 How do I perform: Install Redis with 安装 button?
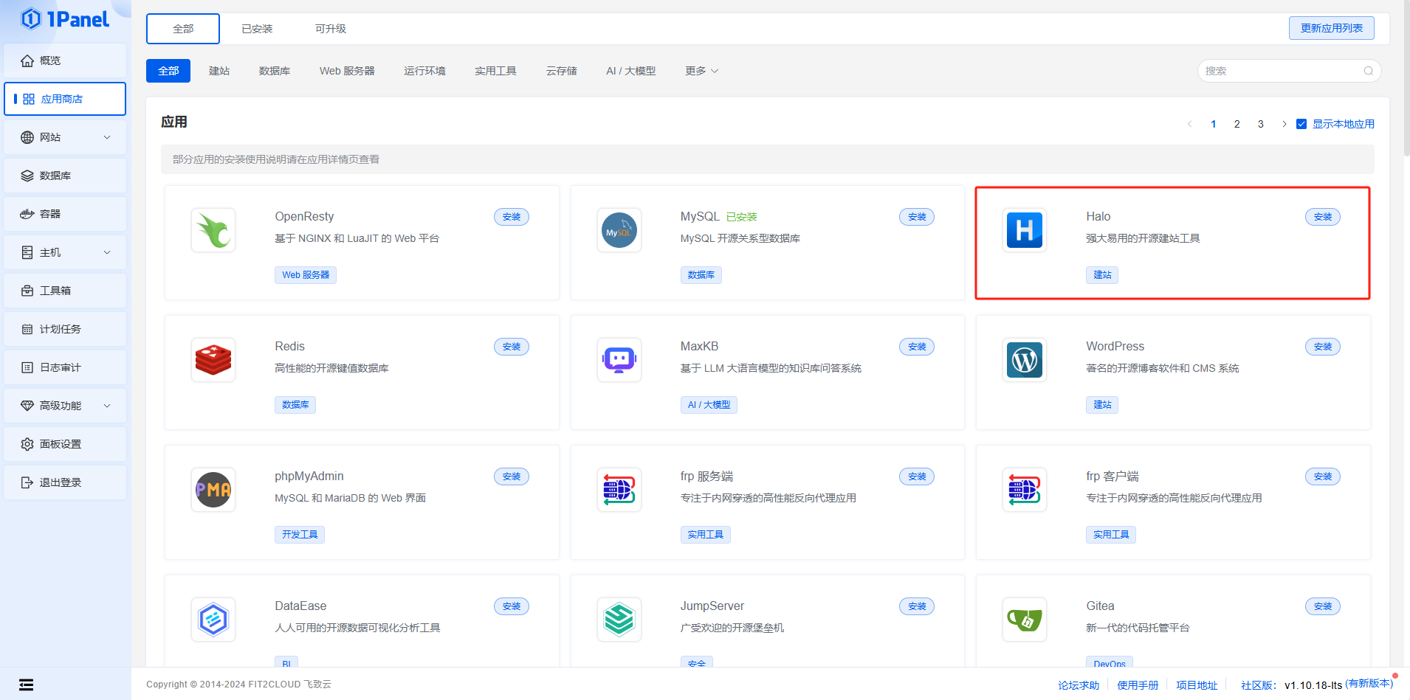tap(512, 347)
